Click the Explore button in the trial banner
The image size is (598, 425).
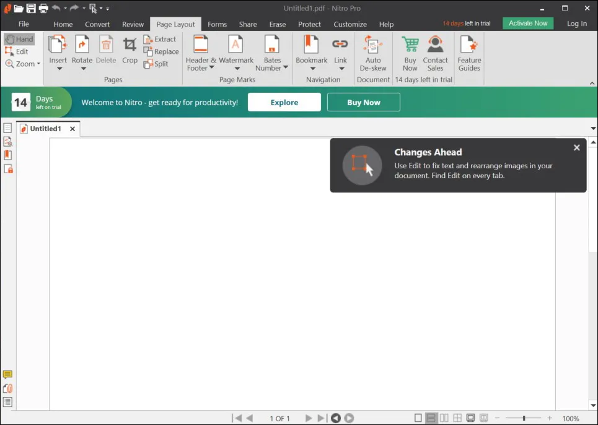284,102
